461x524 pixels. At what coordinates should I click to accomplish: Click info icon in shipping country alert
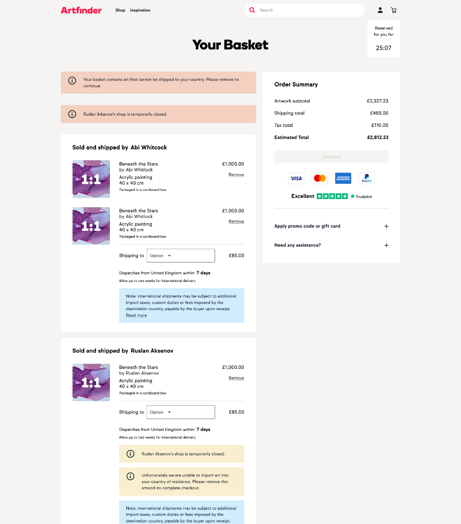72,80
